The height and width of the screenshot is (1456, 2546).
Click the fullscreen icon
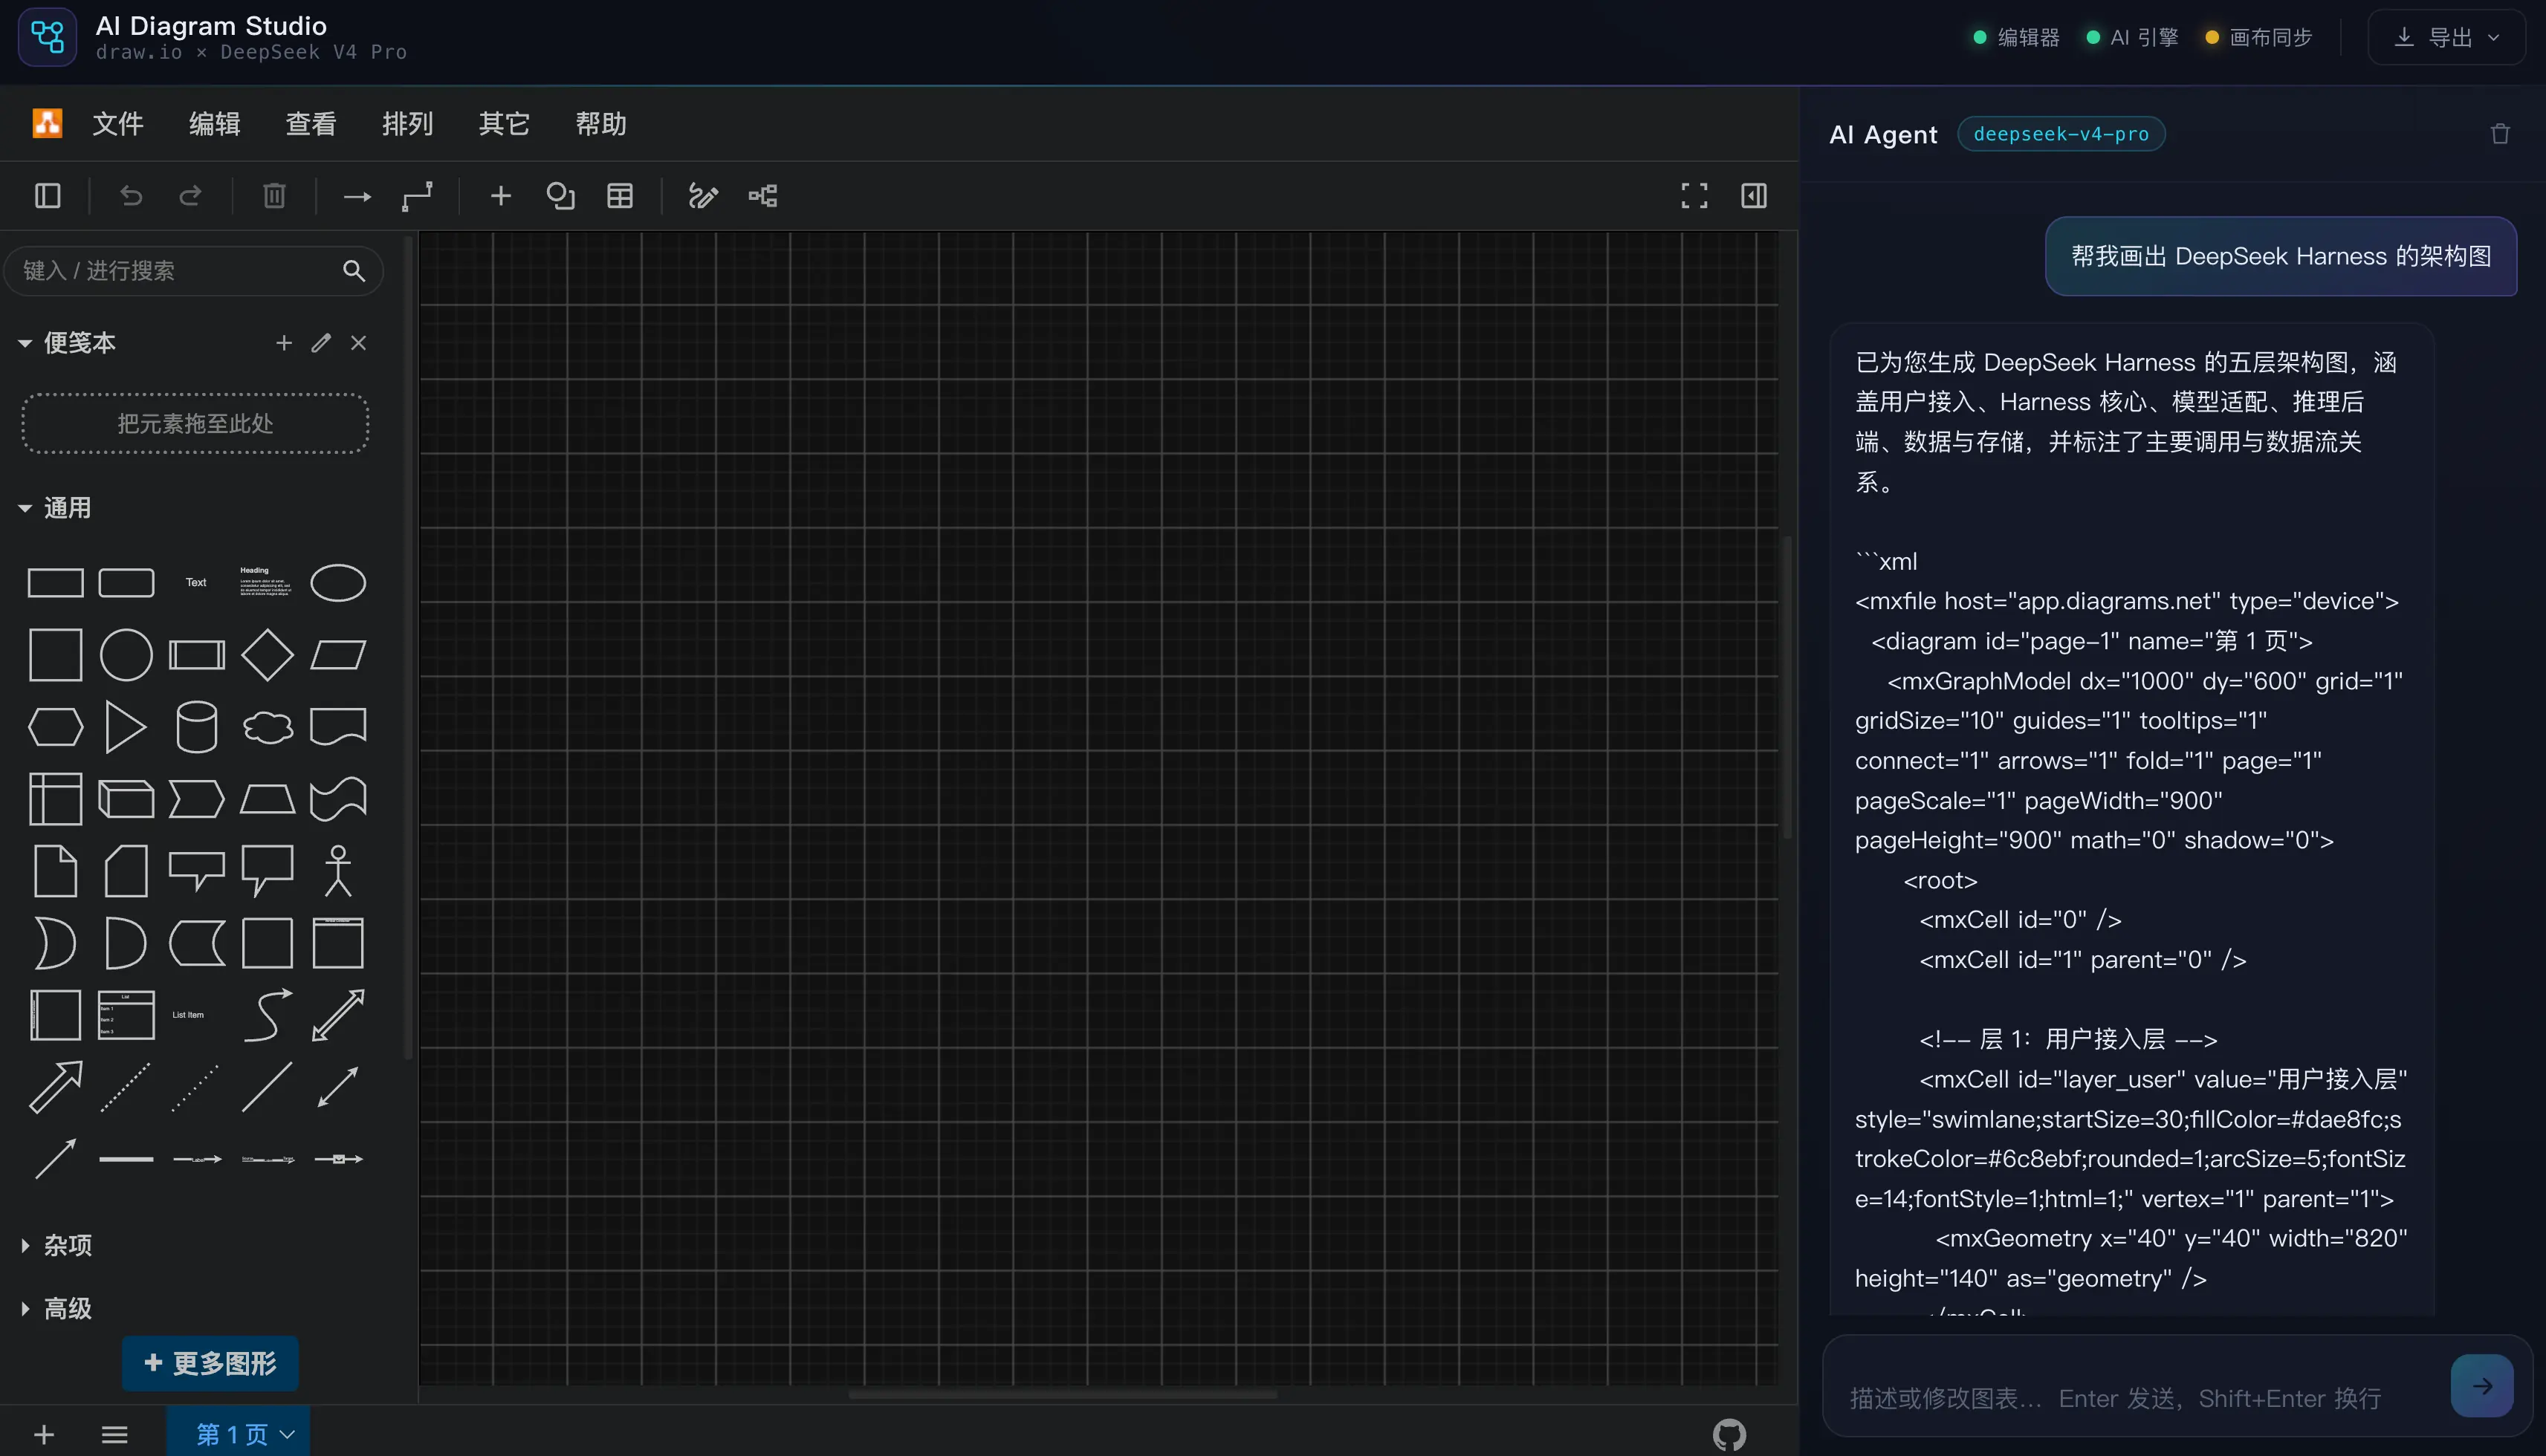tap(1694, 196)
